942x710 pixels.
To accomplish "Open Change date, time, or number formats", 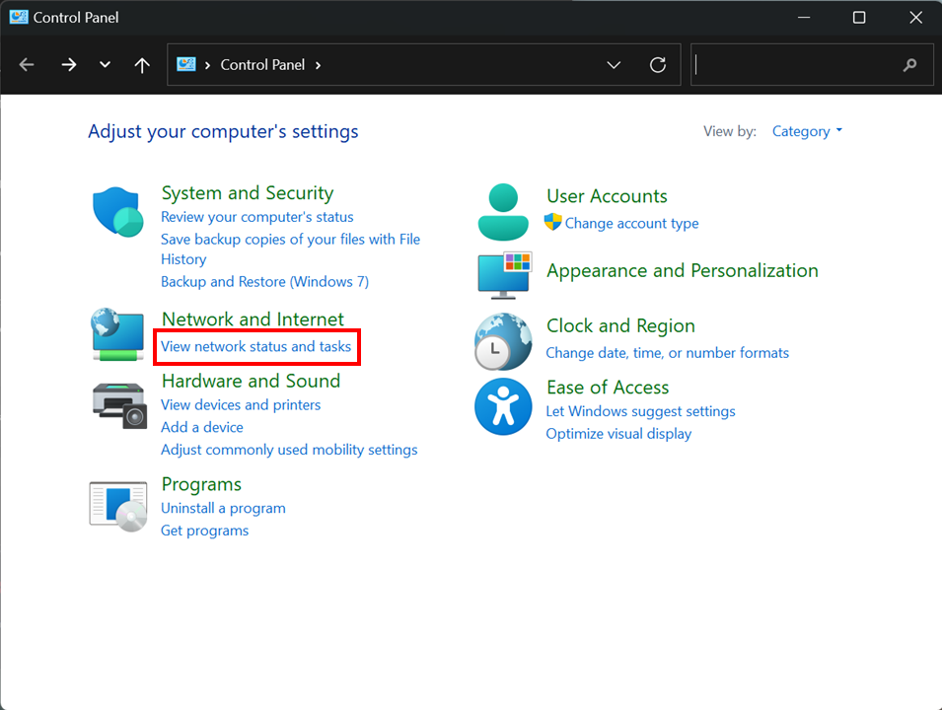I will (667, 353).
